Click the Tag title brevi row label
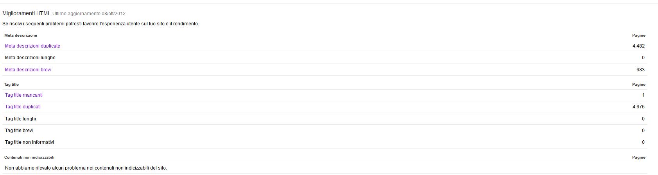The height and width of the screenshot is (175, 658). [19, 131]
